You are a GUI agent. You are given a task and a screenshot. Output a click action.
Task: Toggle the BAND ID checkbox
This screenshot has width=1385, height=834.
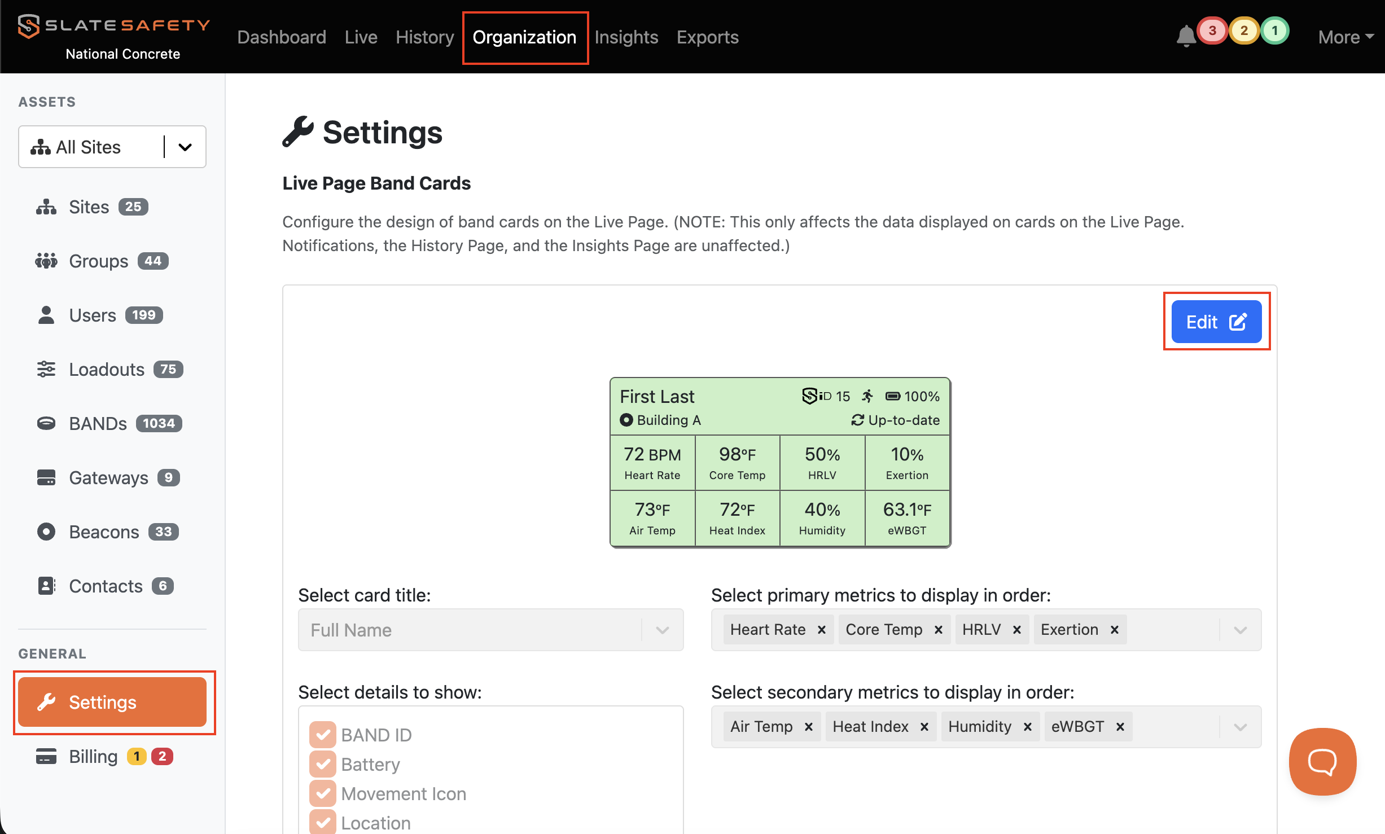click(x=323, y=735)
